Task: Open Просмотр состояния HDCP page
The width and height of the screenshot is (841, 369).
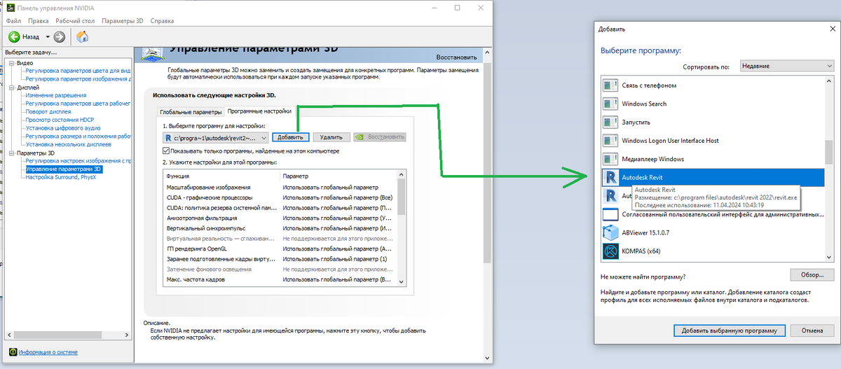Action: [59, 120]
